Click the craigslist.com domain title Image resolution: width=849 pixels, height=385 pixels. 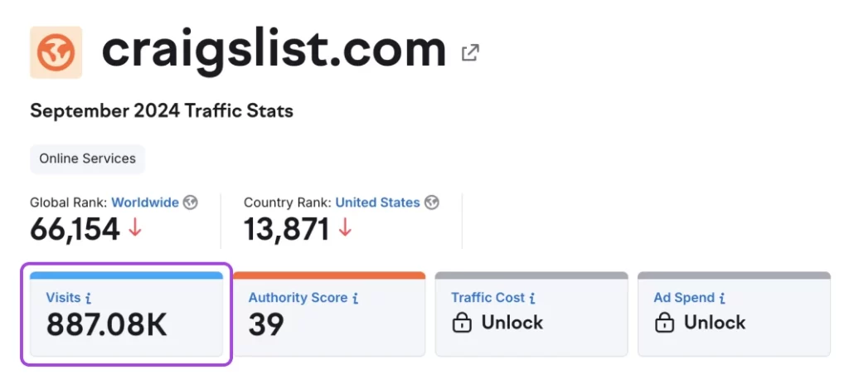coord(274,51)
